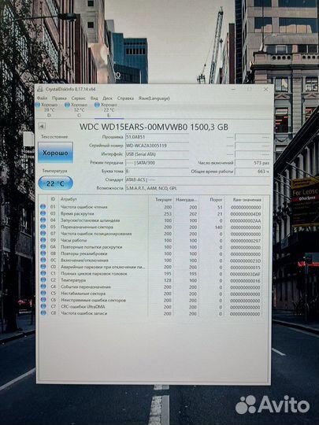This screenshot has height=425, width=319.
Task: Open the Файл menu
Action: (x=42, y=98)
